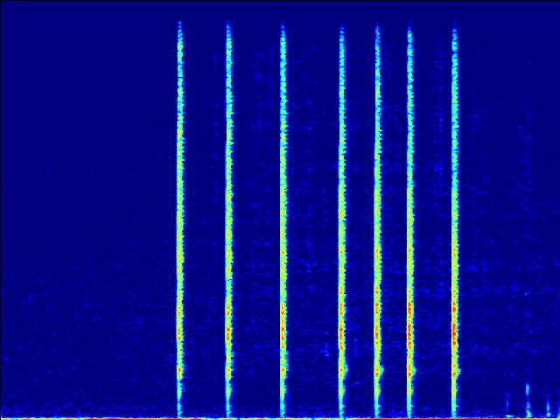Screen dimensions: 560x420
Task: Select the second vertical pulse from left
Action: tap(229, 219)
